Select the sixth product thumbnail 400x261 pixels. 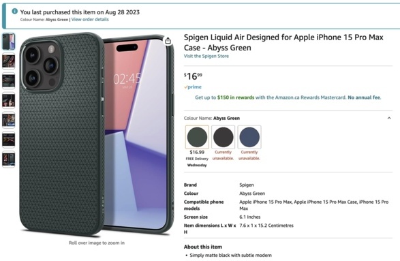(x=9, y=140)
